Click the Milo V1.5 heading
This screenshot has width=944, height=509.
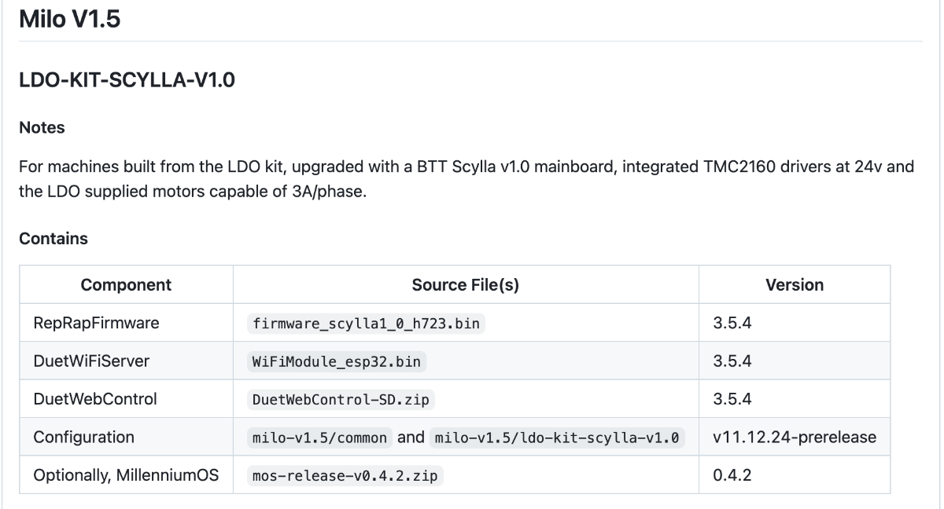point(70,19)
